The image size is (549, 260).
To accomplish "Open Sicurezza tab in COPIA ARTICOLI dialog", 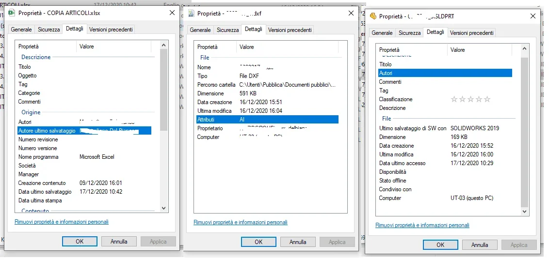I will click(x=48, y=30).
